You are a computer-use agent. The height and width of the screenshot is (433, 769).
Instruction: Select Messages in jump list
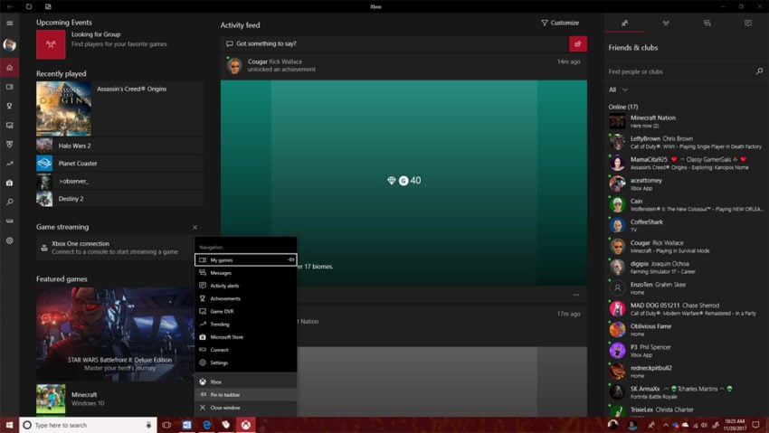tap(246, 273)
